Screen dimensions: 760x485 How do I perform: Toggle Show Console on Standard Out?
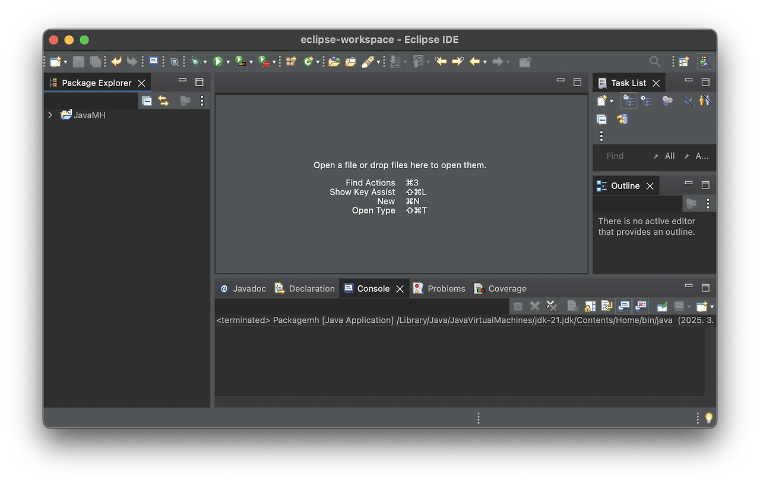[623, 306]
